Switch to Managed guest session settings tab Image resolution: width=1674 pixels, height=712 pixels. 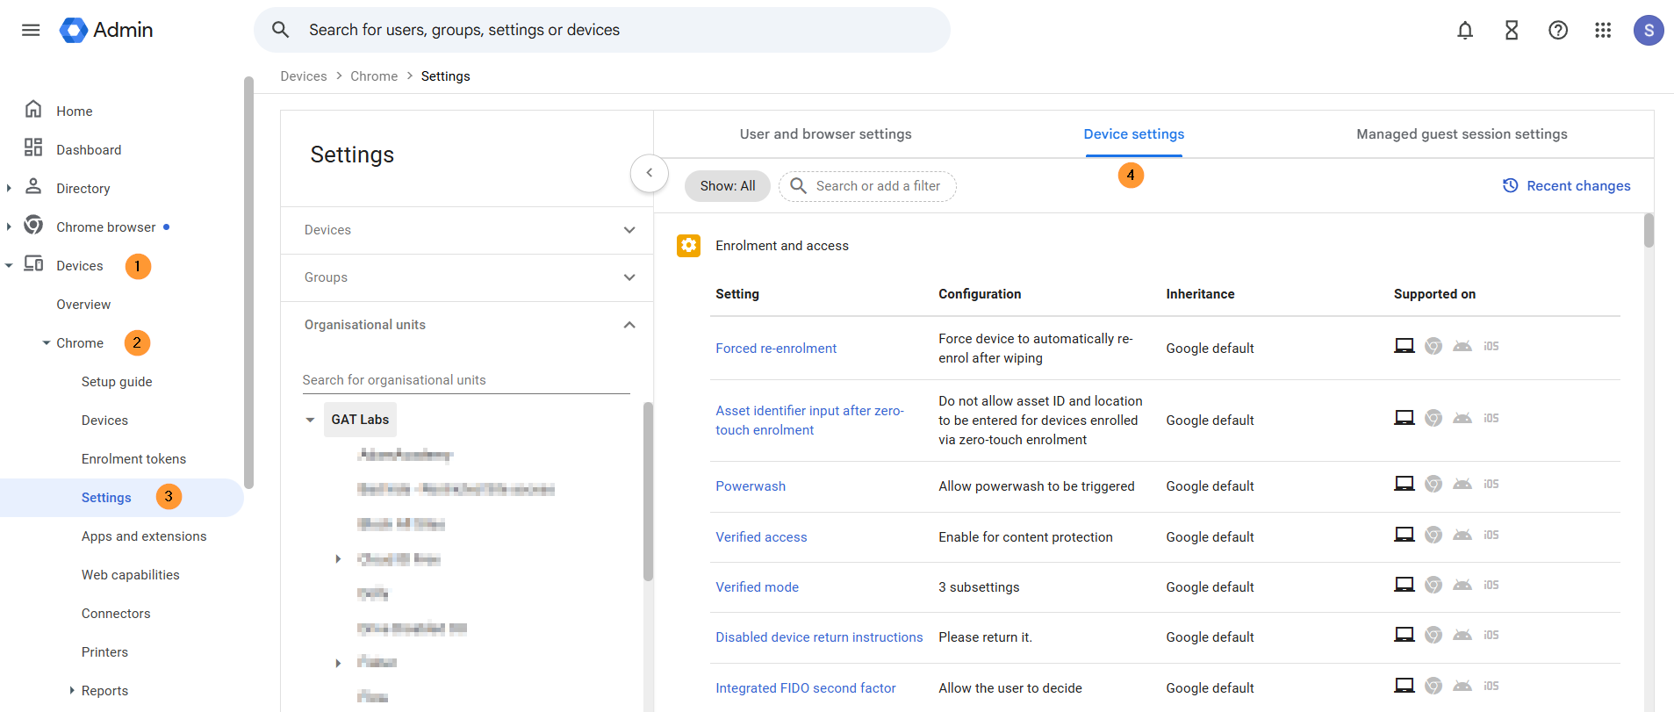coord(1462,134)
